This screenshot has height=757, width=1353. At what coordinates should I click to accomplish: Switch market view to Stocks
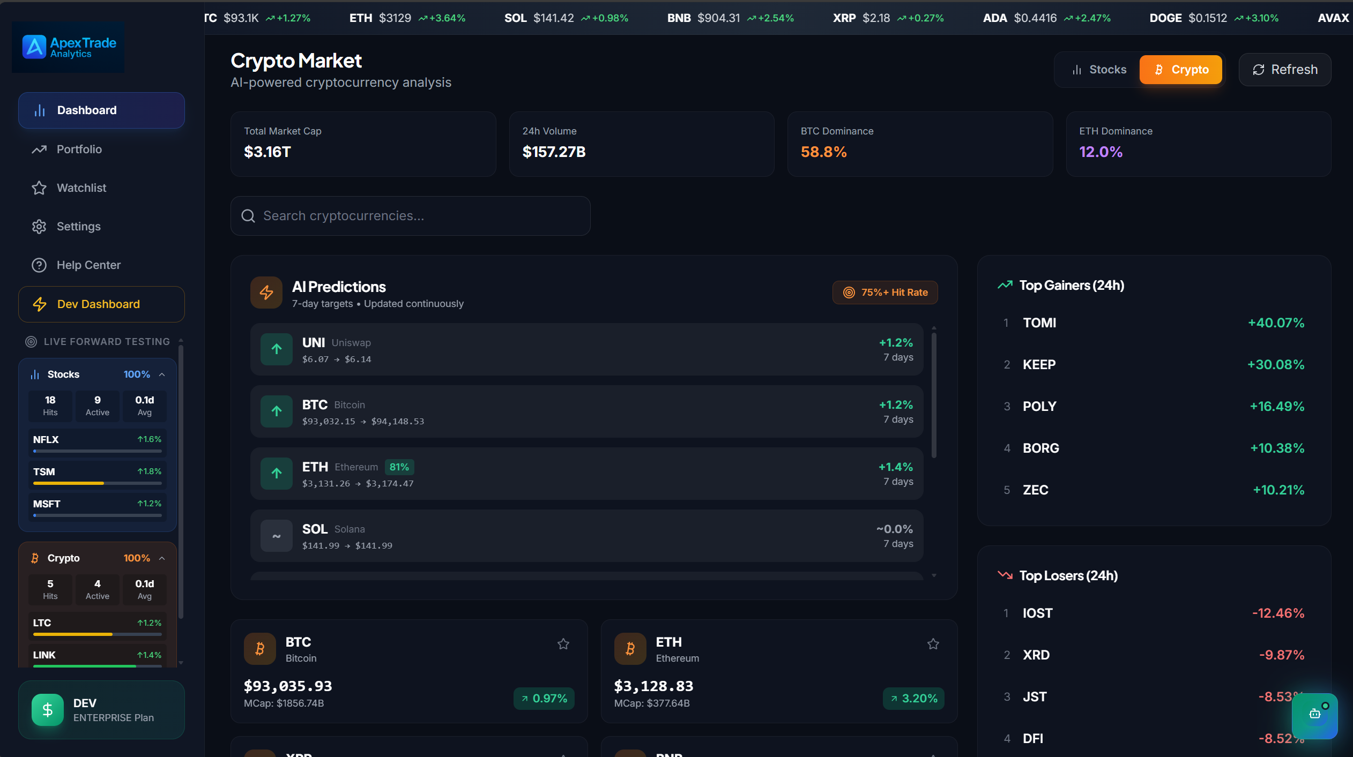click(1097, 69)
